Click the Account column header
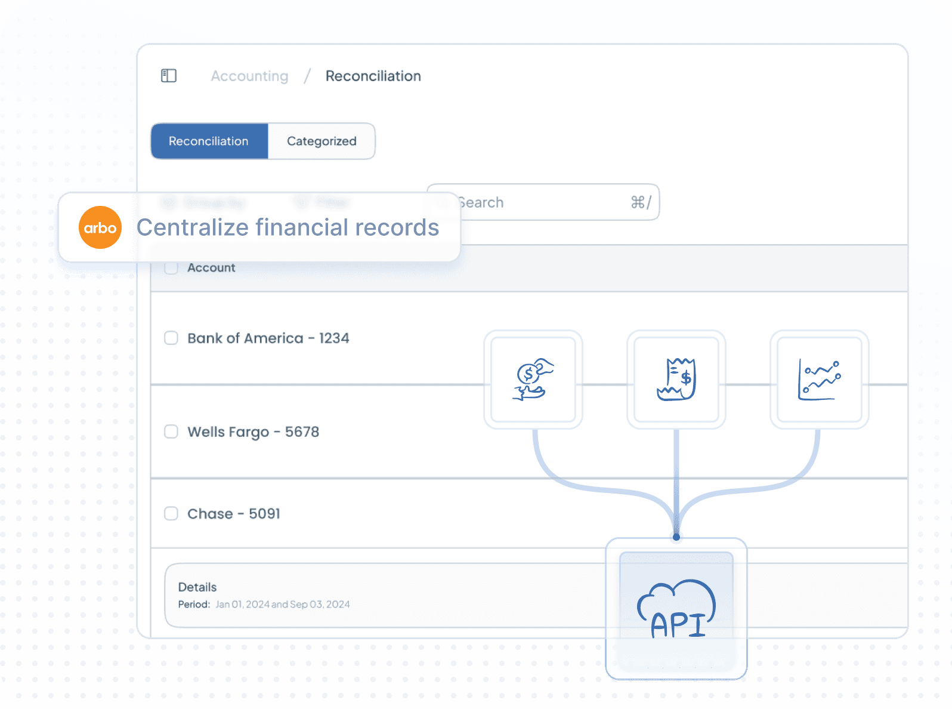Image resolution: width=952 pixels, height=709 pixels. pos(211,268)
